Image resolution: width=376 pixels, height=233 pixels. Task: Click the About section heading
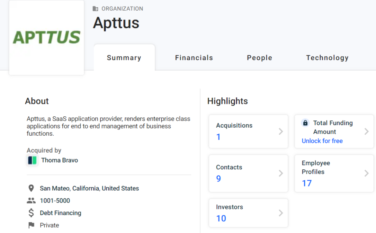pos(37,101)
